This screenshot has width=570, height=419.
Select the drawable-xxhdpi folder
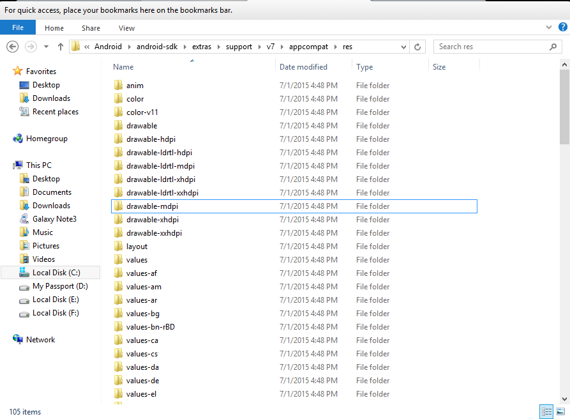coord(154,233)
